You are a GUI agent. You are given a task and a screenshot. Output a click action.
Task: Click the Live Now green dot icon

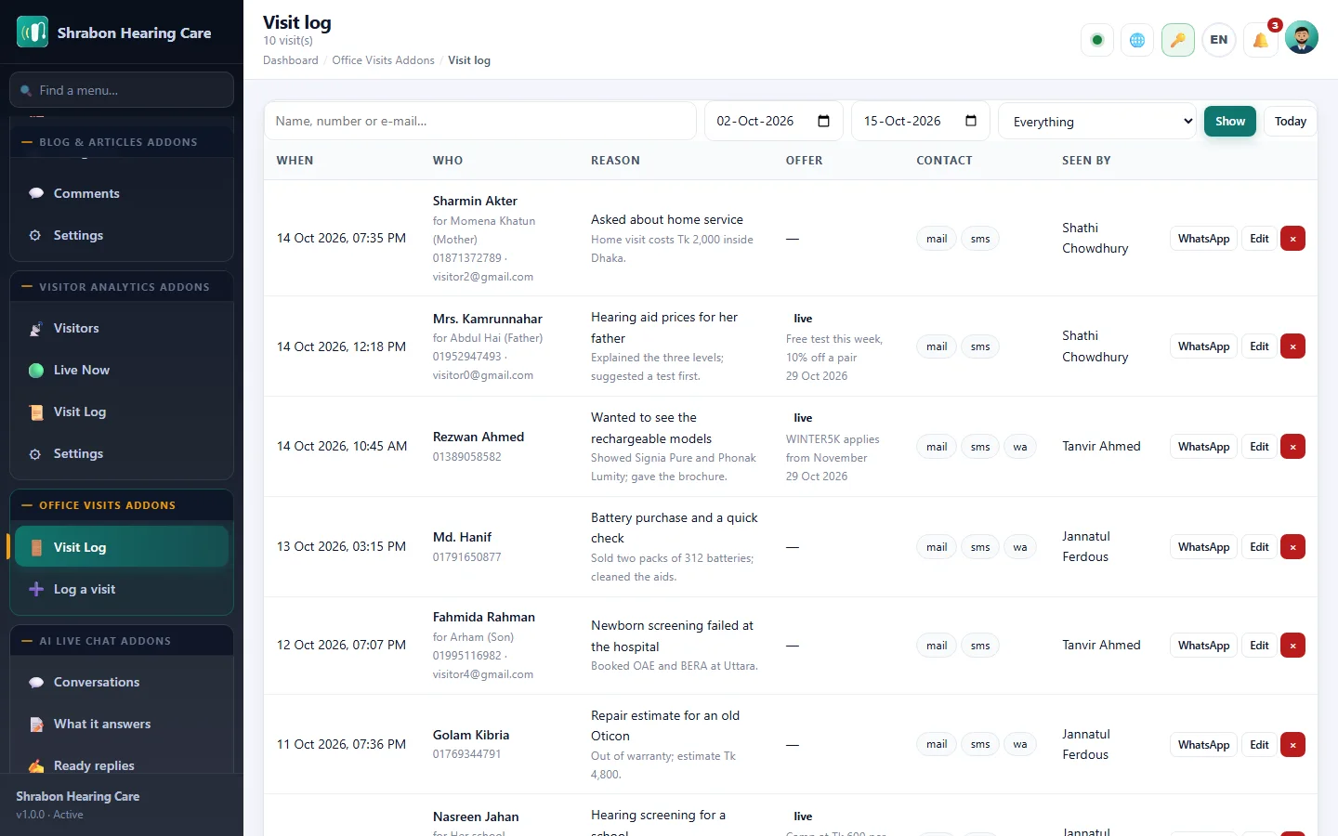pyautogui.click(x=36, y=371)
